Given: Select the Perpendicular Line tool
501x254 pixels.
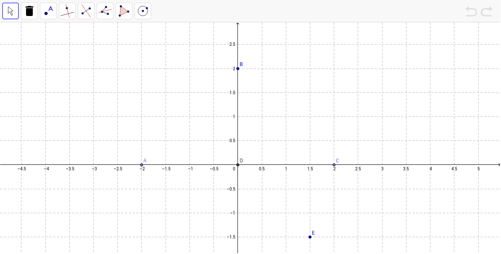Looking at the screenshot, I should click(x=67, y=11).
